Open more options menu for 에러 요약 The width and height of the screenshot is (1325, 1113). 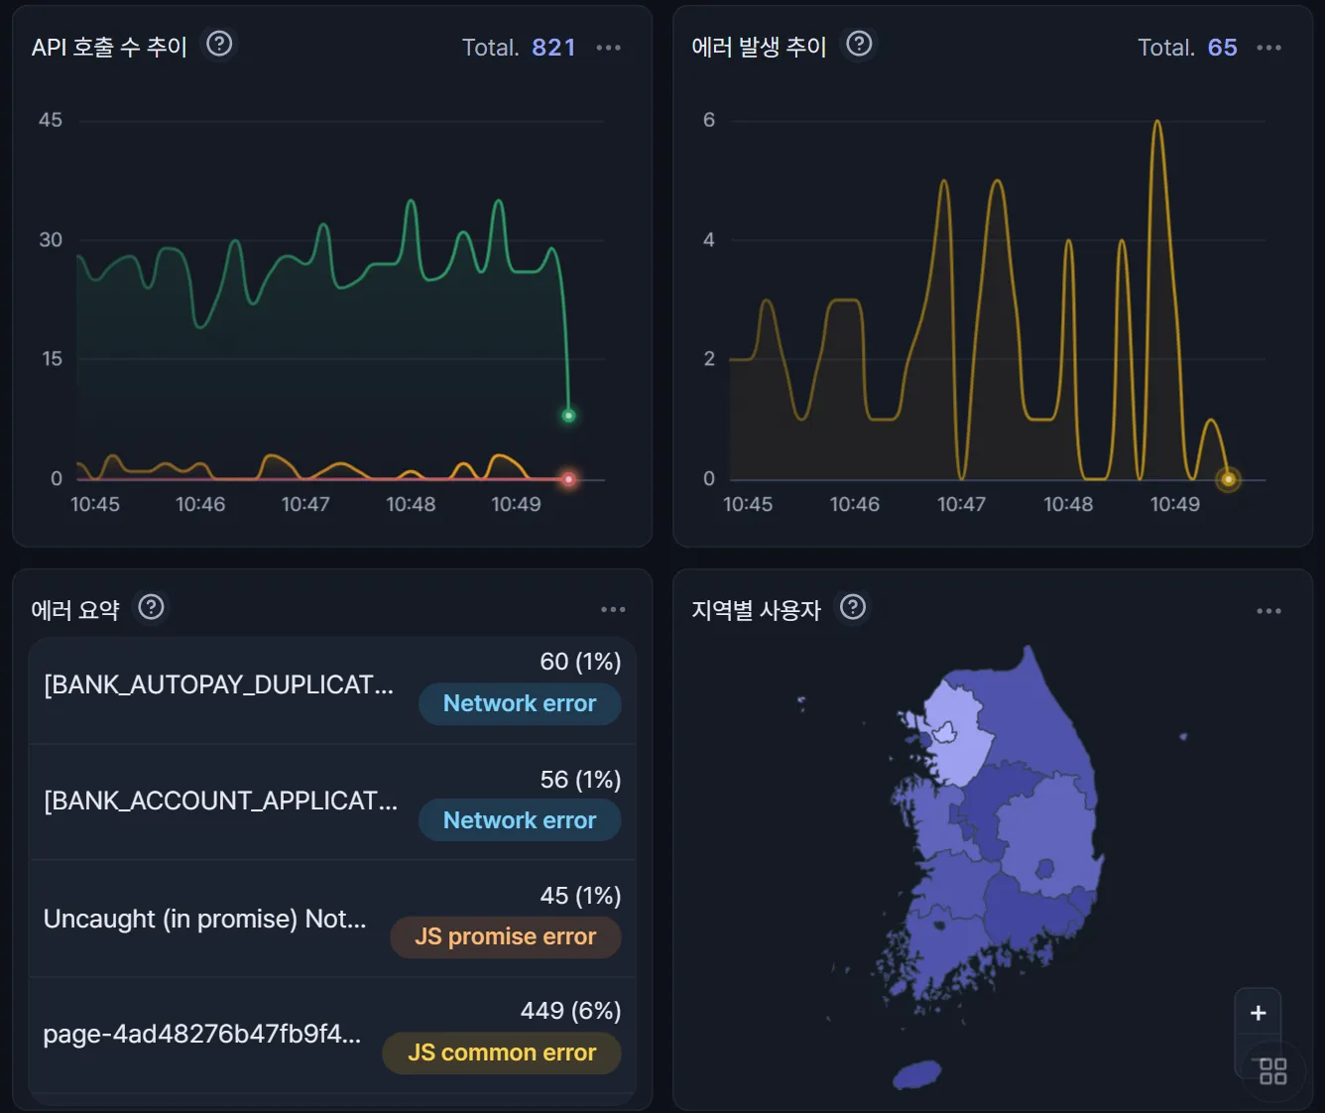pos(613,609)
